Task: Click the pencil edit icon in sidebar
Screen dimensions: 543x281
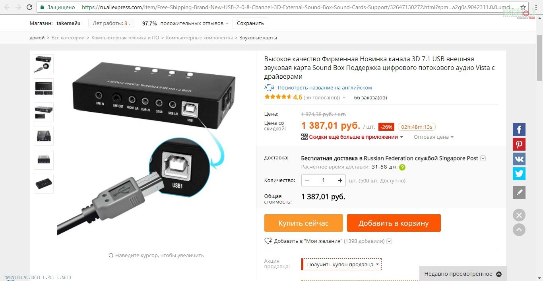Action: tap(519, 192)
